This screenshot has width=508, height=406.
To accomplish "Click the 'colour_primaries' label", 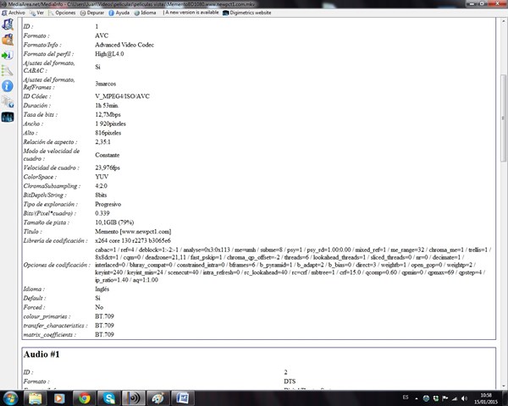I will click(47, 316).
